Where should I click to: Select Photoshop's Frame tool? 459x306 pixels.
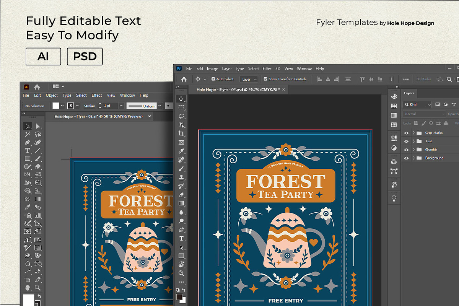[x=181, y=142]
